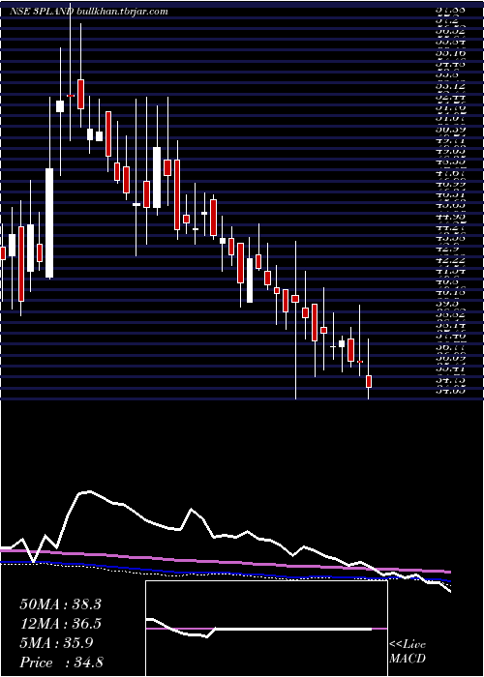
Task: Click the 34.05 price axis label
Action: tap(451, 391)
